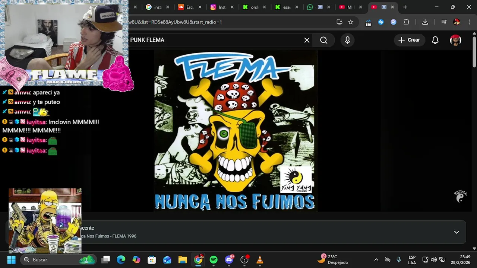
Task: Click the Crear button
Action: [409, 40]
